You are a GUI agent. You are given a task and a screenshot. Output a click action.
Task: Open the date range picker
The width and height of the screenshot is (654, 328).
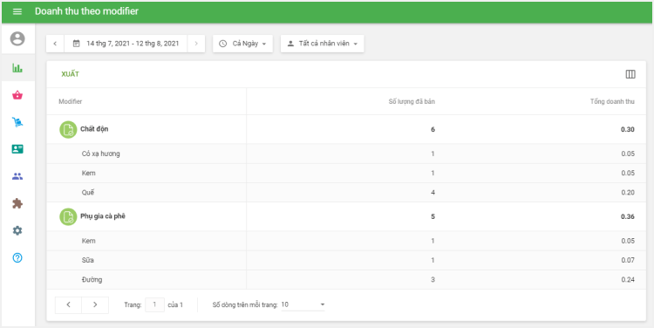[126, 44]
